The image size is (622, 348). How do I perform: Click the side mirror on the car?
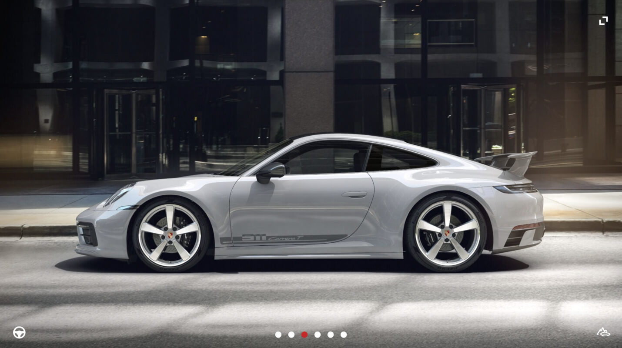point(271,171)
